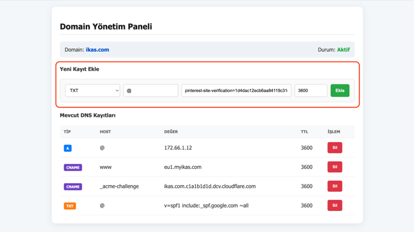Click the HOST column header

click(105, 131)
